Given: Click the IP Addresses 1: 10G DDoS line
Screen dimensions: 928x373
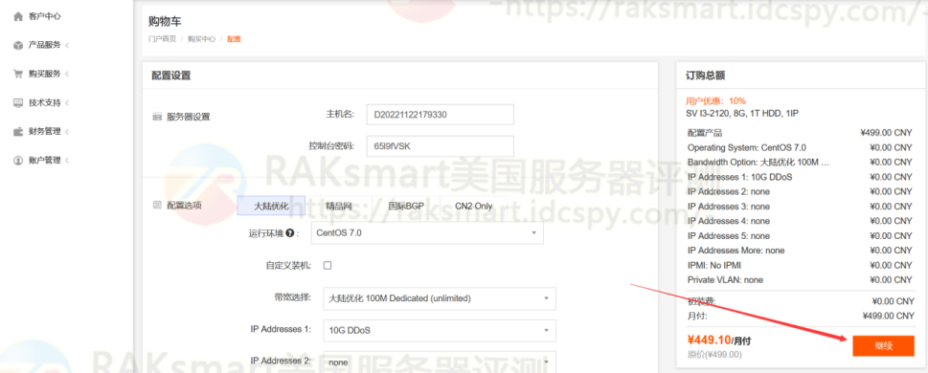Looking at the screenshot, I should pyautogui.click(x=800, y=177).
